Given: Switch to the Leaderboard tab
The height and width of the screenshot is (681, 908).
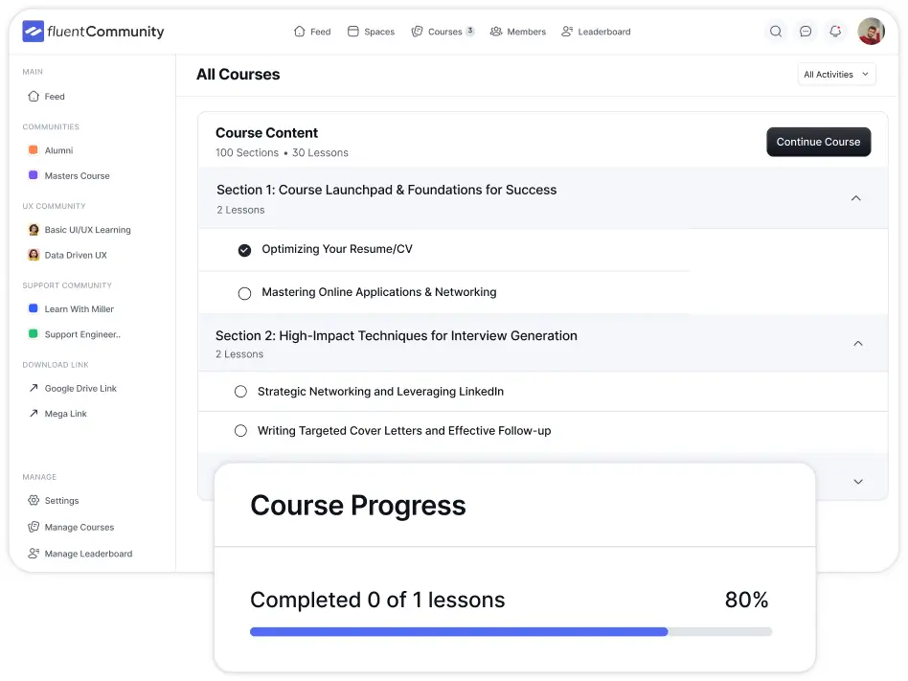Looking at the screenshot, I should click(596, 31).
